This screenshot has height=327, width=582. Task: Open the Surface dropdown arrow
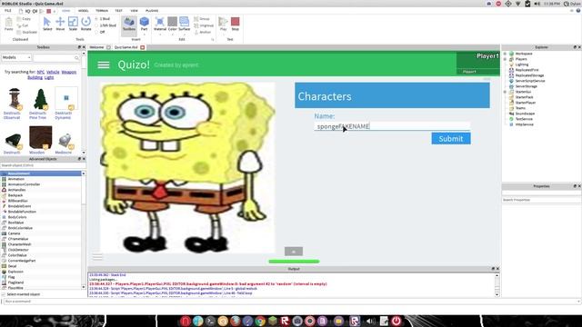click(184, 35)
